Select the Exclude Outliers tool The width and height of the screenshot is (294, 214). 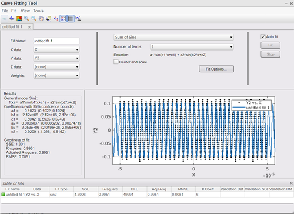pyautogui.click(x=56, y=19)
